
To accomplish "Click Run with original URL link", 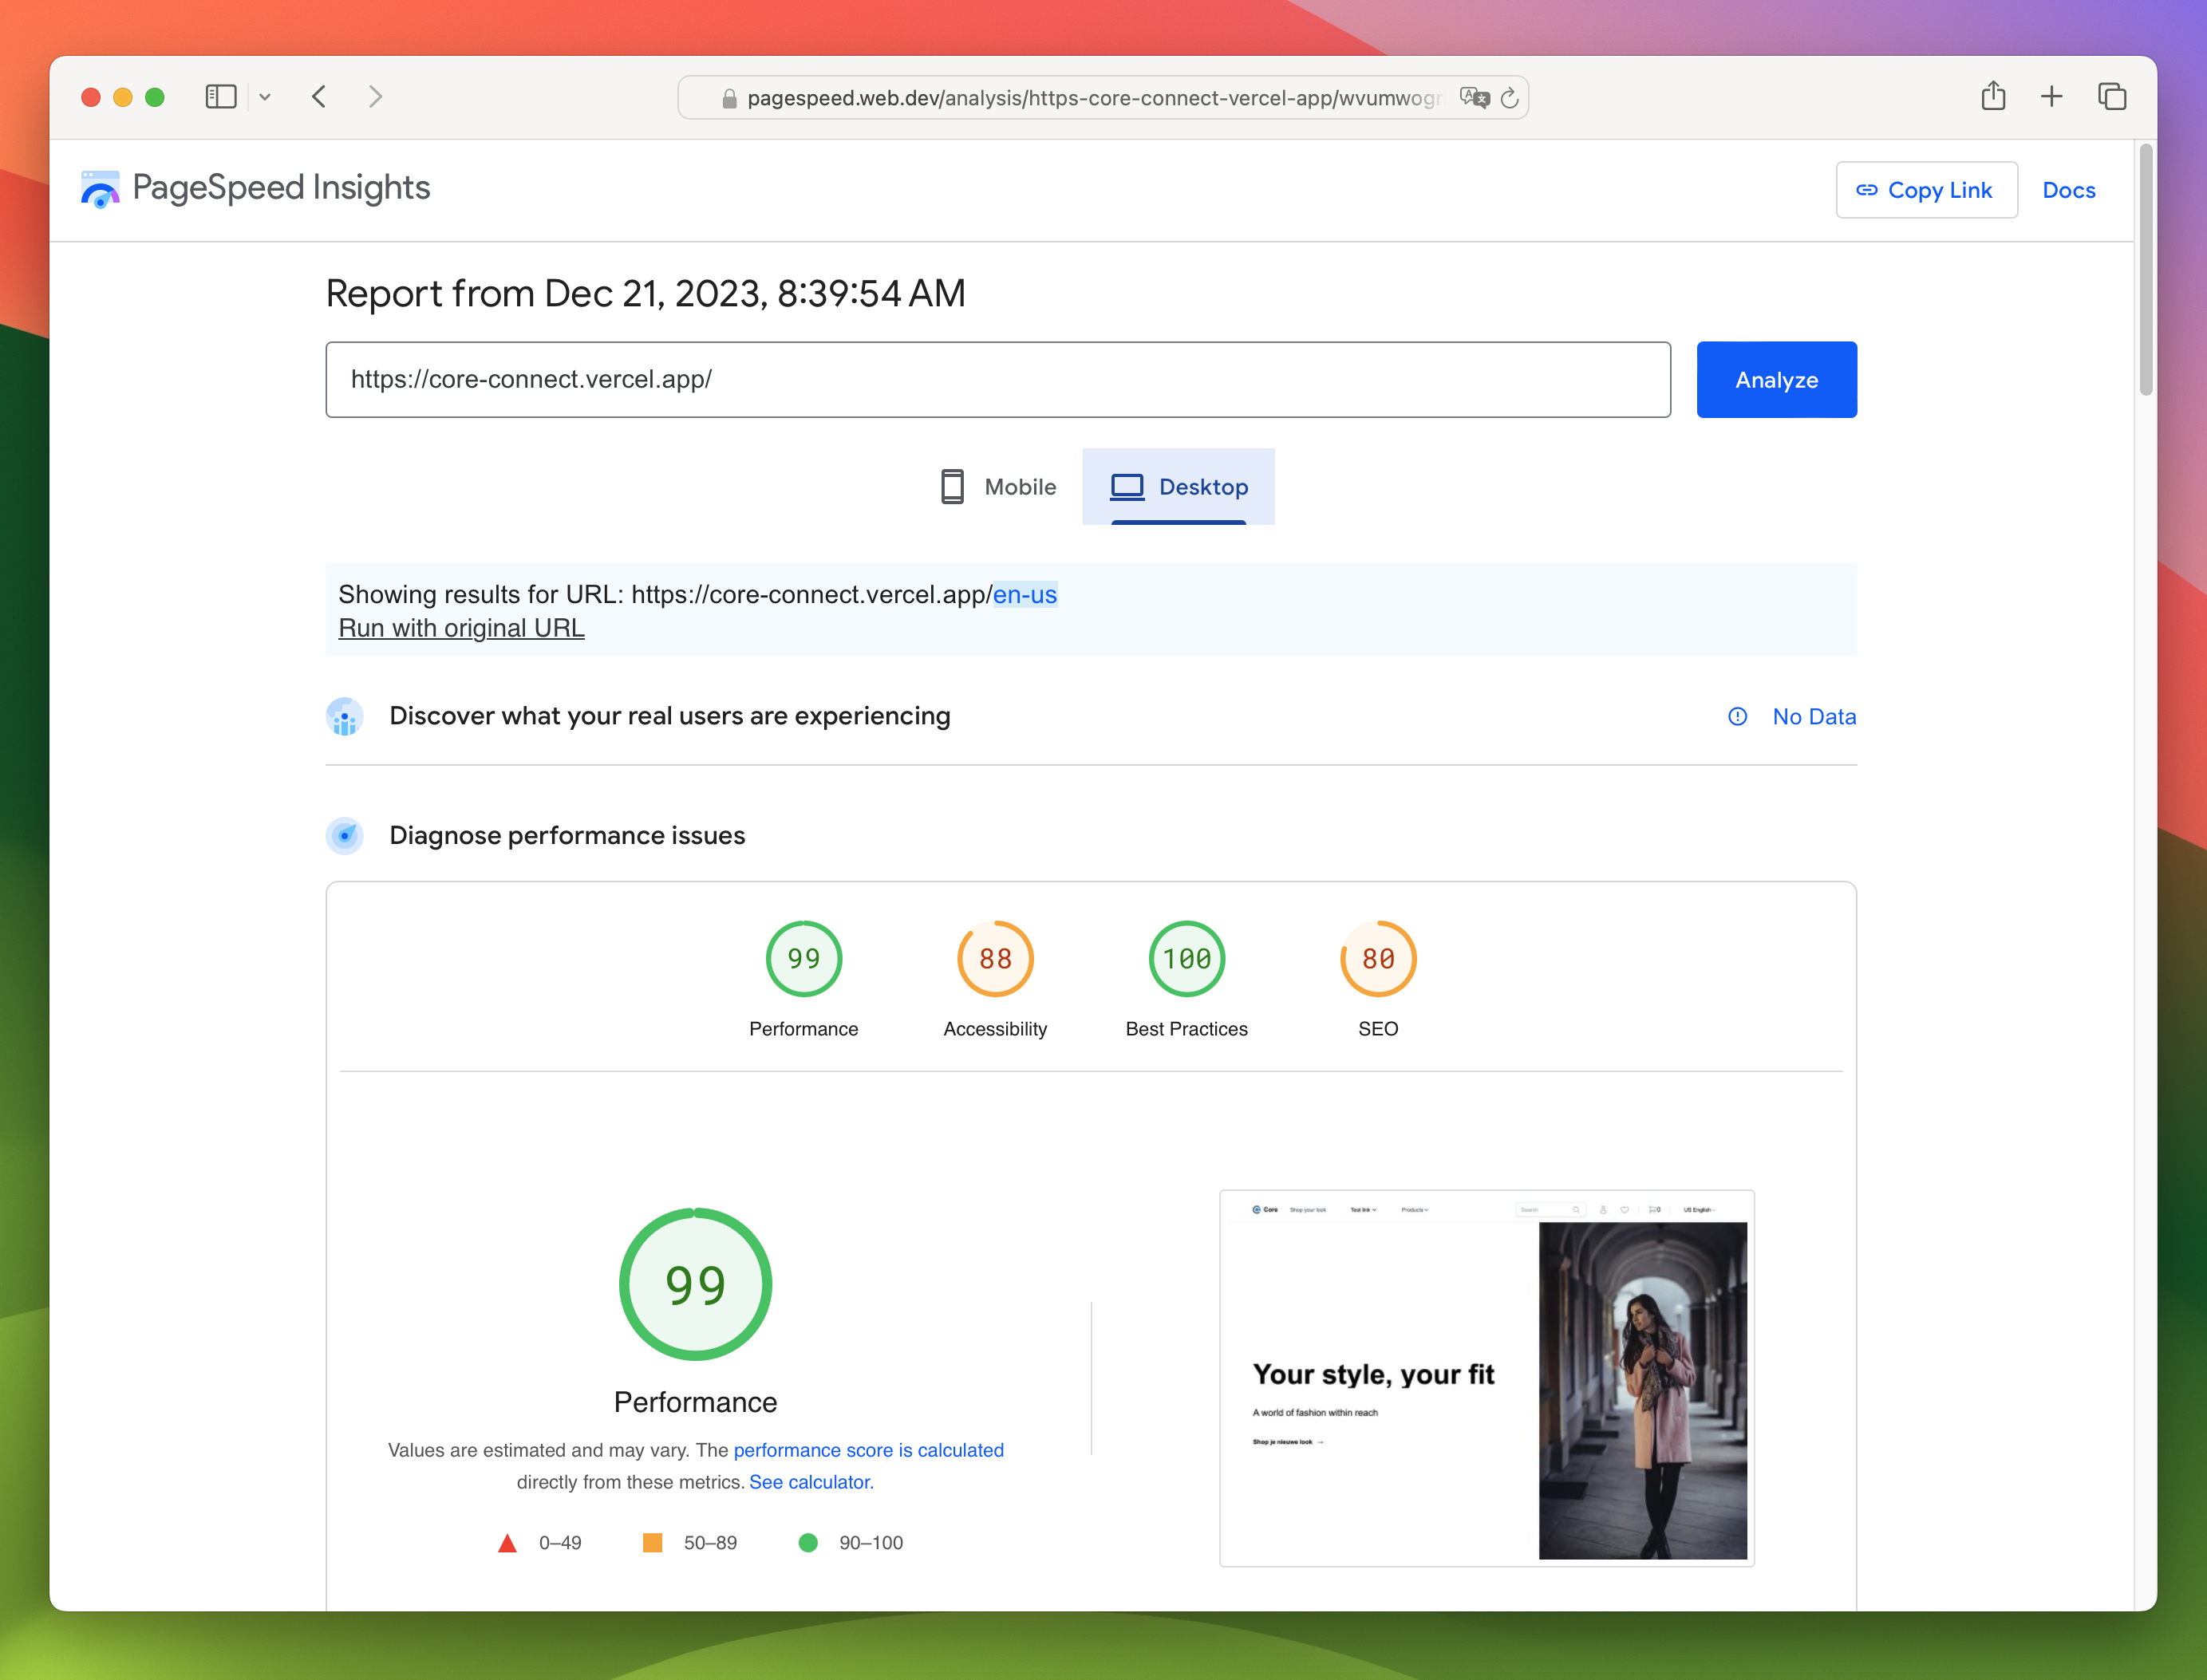I will (x=461, y=628).
